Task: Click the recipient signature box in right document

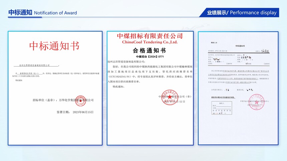Action: 222,108
